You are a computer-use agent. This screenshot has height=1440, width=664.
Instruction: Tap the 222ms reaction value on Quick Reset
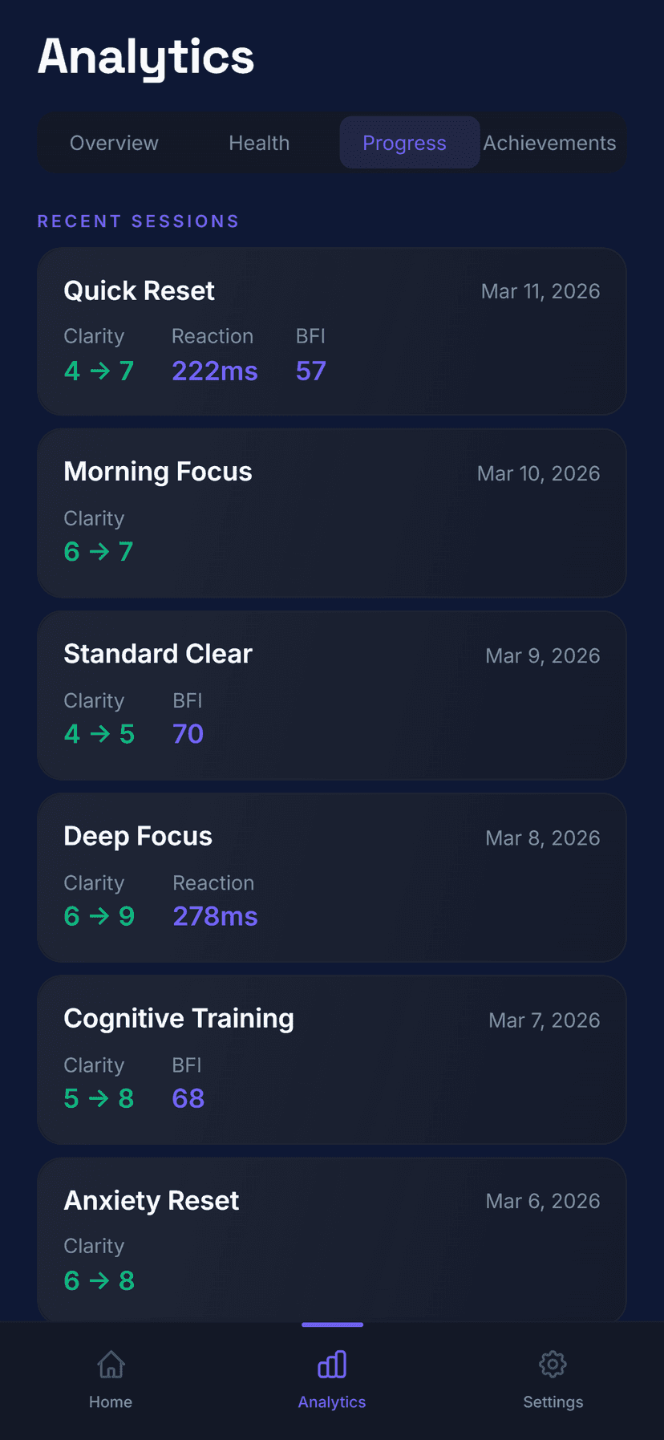coord(214,371)
